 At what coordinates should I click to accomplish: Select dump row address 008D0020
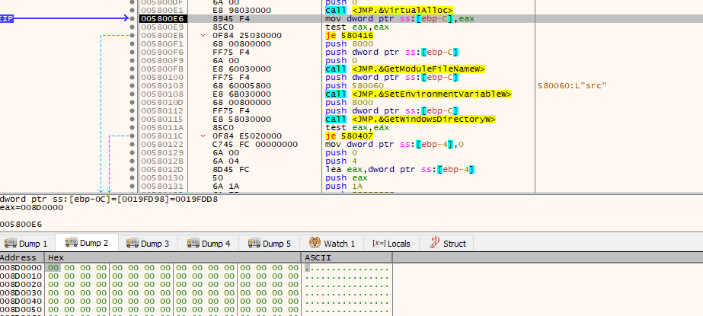tap(21, 284)
